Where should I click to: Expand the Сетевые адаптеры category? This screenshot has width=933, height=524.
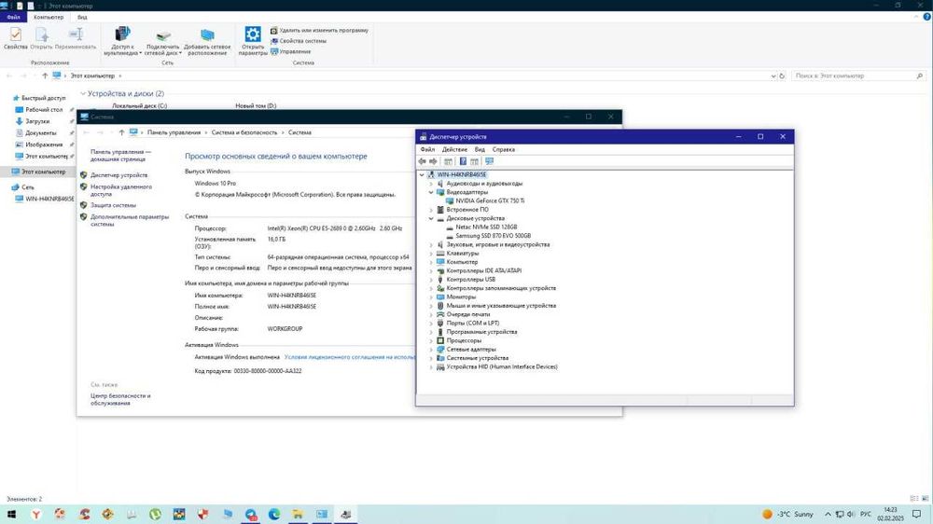(x=431, y=350)
